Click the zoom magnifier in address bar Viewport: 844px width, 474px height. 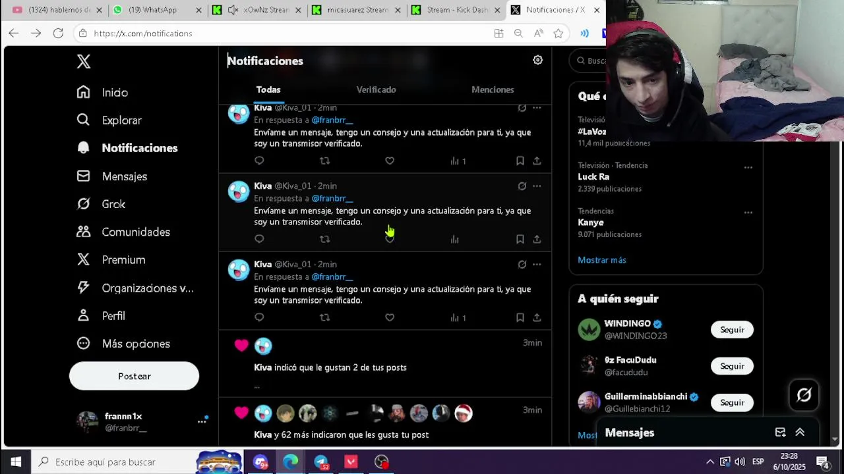pyautogui.click(x=518, y=34)
